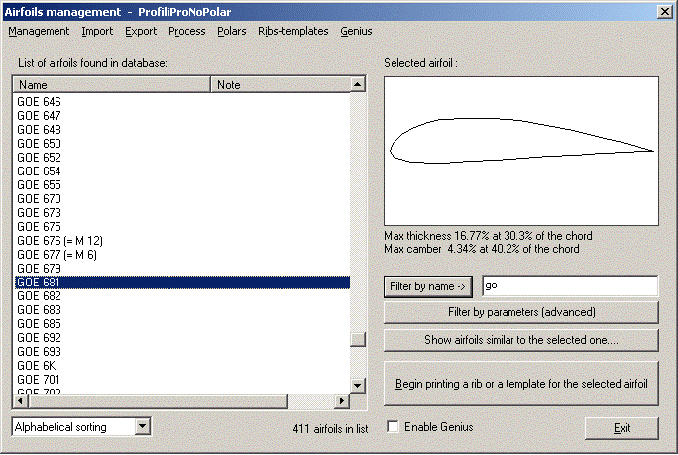This screenshot has width=678, height=455.
Task: Click Filter by parameters (advanced) button
Action: (x=521, y=312)
